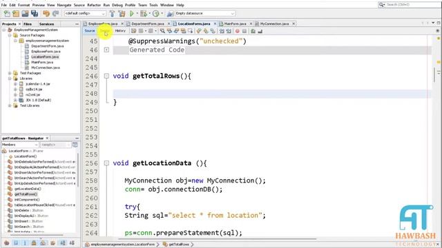
Task: Open the Members dropdown in Navigator
Action: [20, 145]
